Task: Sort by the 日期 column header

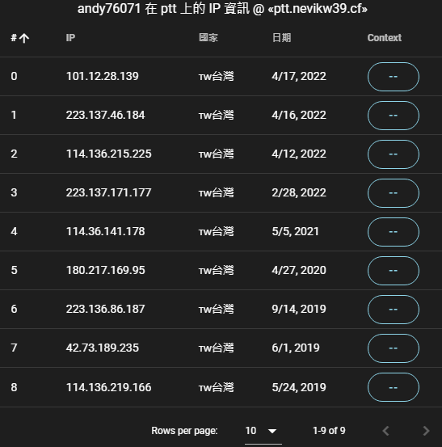Action: (281, 38)
